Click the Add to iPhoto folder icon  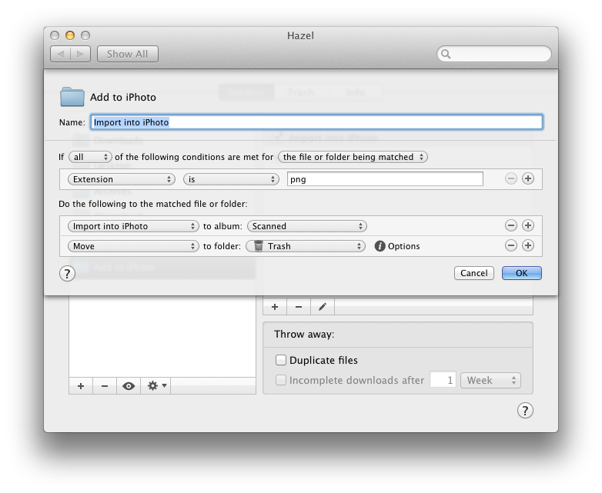pos(72,97)
